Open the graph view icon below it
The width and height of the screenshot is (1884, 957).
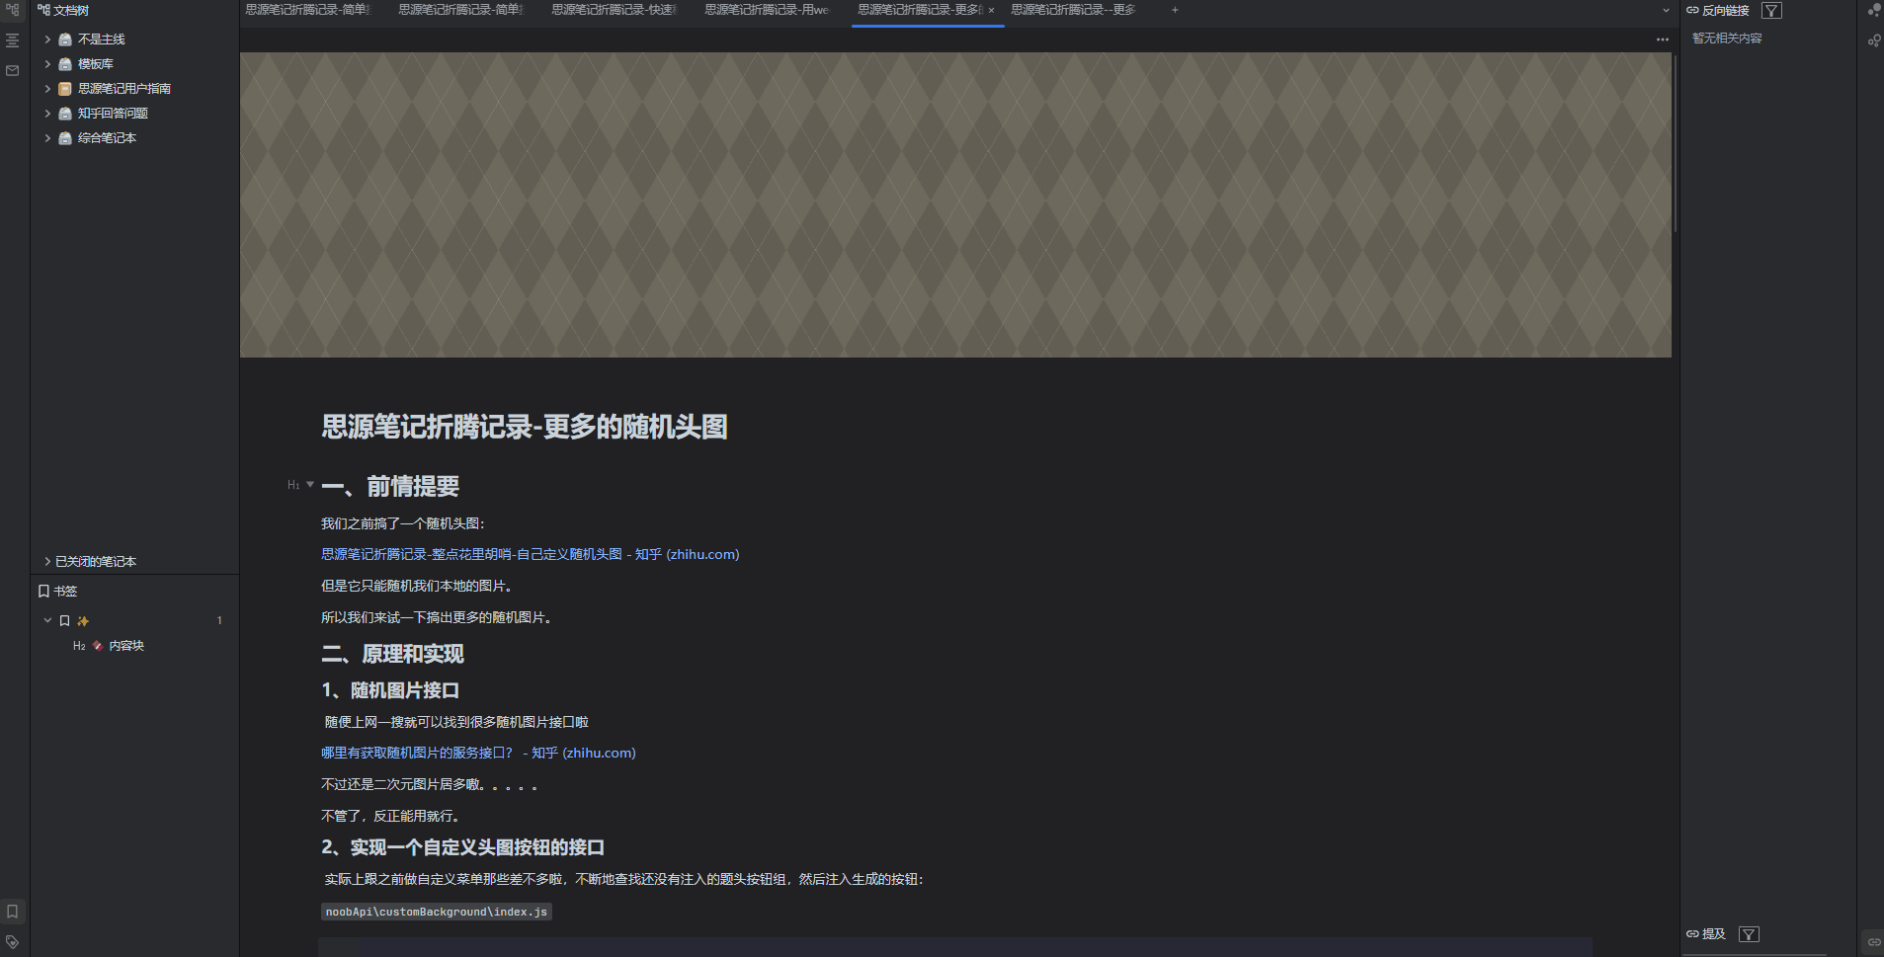coord(1874,41)
